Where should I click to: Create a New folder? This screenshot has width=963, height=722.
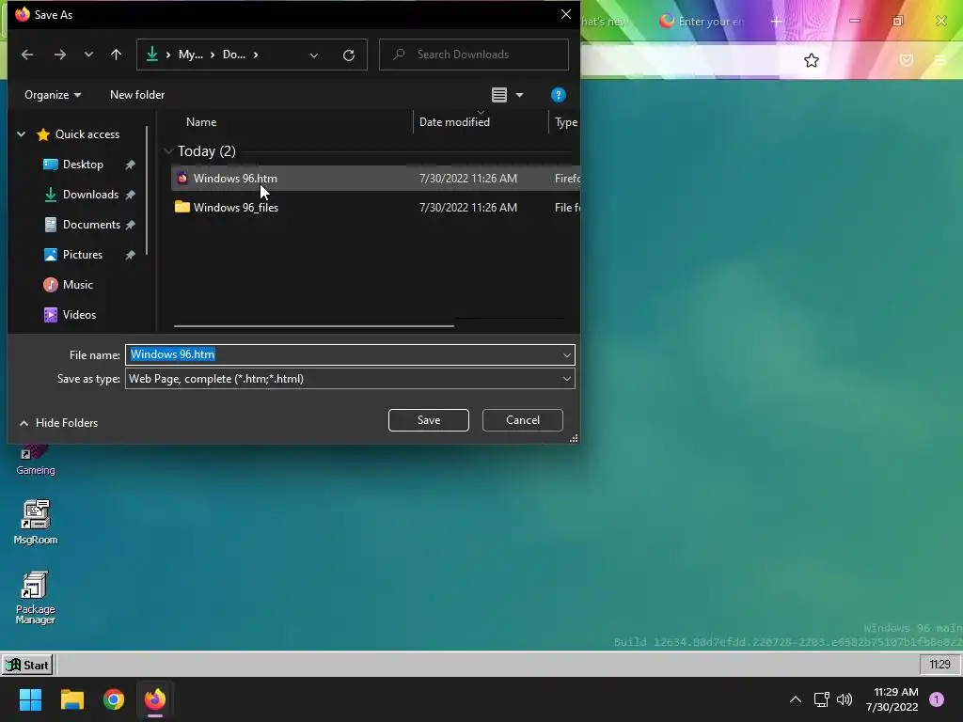[x=137, y=95]
